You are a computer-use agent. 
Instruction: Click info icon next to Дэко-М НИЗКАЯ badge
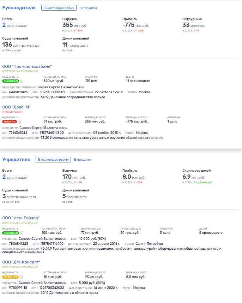pos(19,122)
